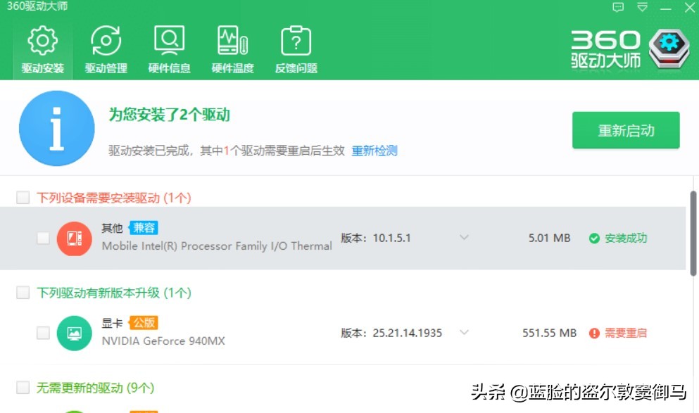Expand the version dropdown for 10.1.5.1
Image resolution: width=699 pixels, height=413 pixels.
[x=465, y=238]
